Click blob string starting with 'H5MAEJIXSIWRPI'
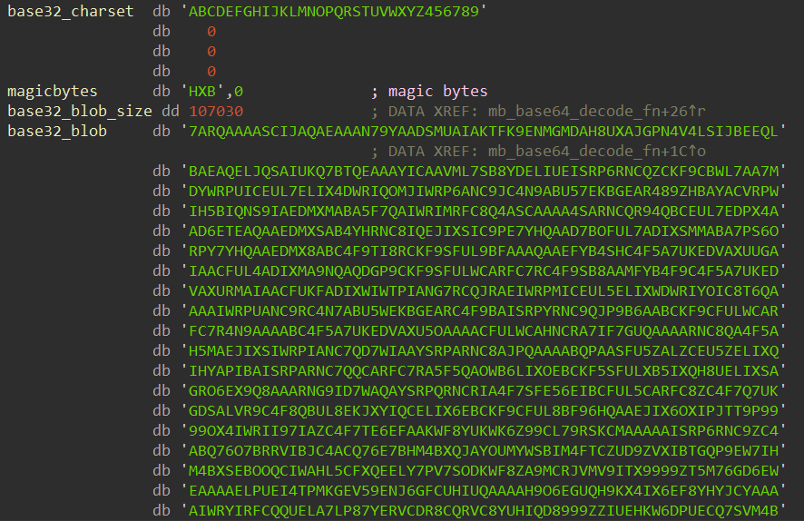 click(484, 351)
